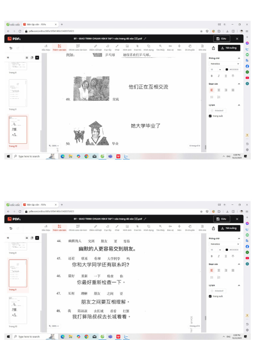Select Cục tẩy eraser in question-49 window
The height and width of the screenshot is (340, 255).
(x=108, y=47)
